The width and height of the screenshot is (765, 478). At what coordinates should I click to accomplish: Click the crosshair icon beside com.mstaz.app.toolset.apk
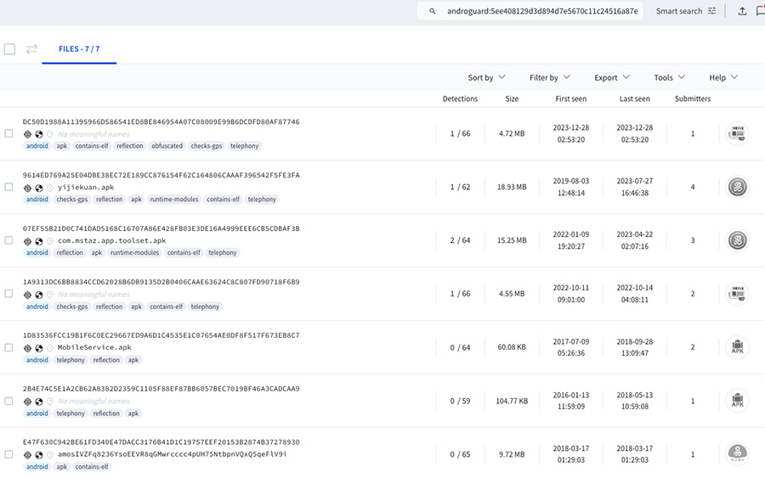27,241
